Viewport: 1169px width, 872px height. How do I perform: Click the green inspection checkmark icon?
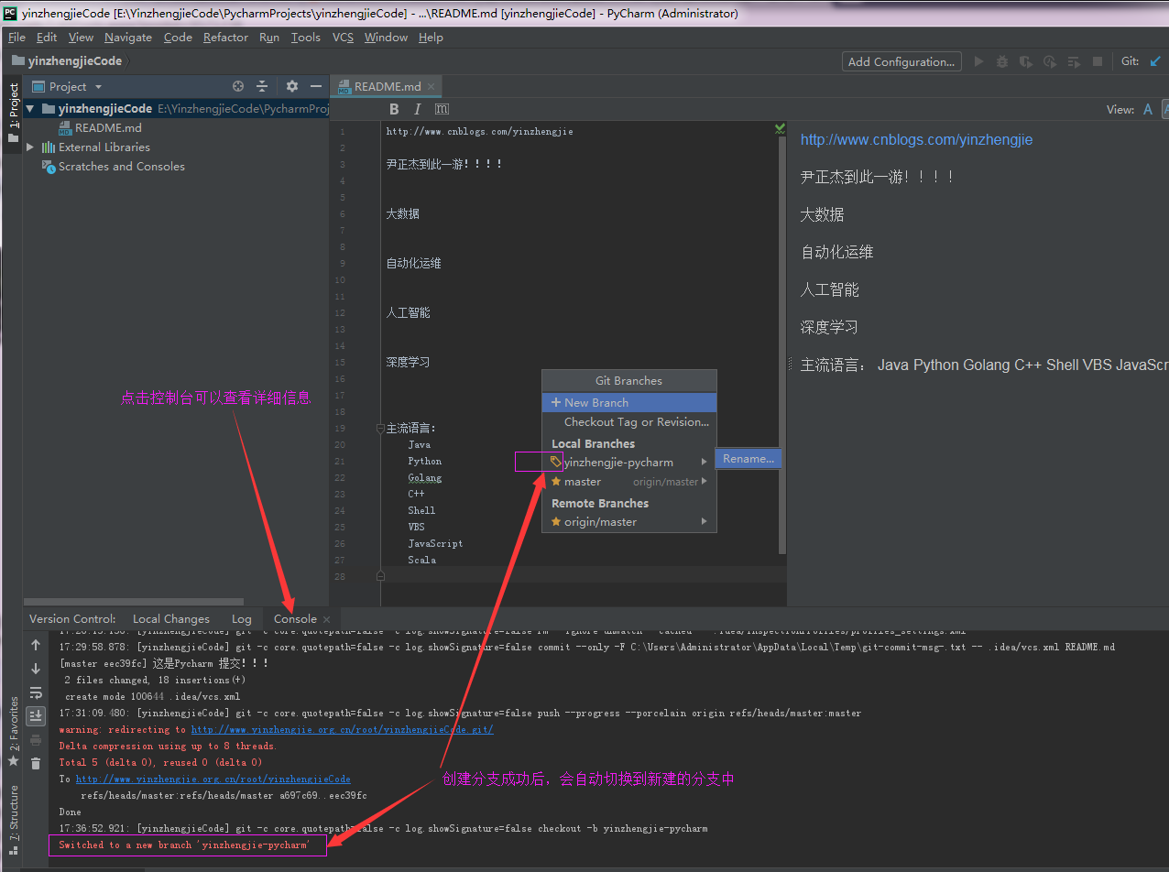tap(781, 127)
